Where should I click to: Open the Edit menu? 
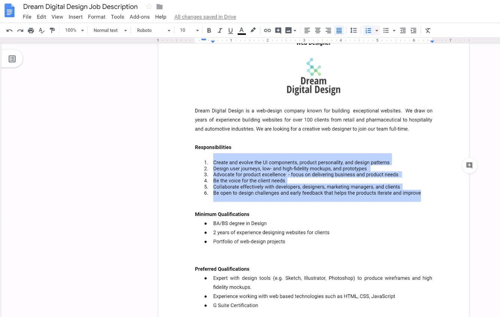(x=42, y=17)
